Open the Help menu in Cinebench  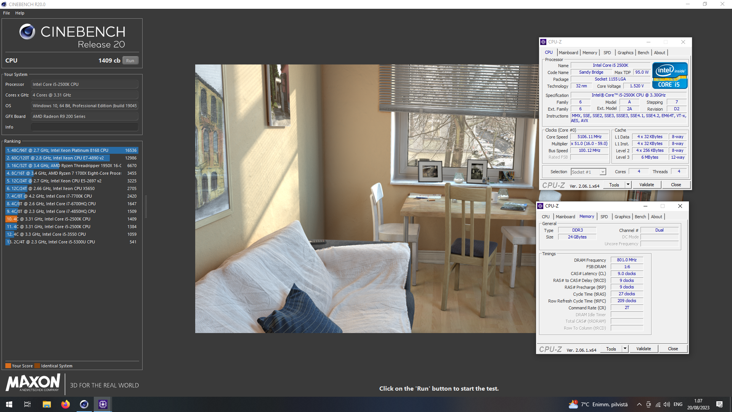coord(20,13)
